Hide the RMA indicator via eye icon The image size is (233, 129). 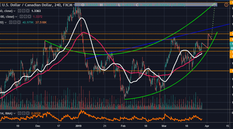click(x=19, y=113)
